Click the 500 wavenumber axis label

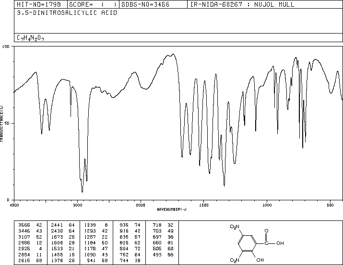click(x=330, y=205)
